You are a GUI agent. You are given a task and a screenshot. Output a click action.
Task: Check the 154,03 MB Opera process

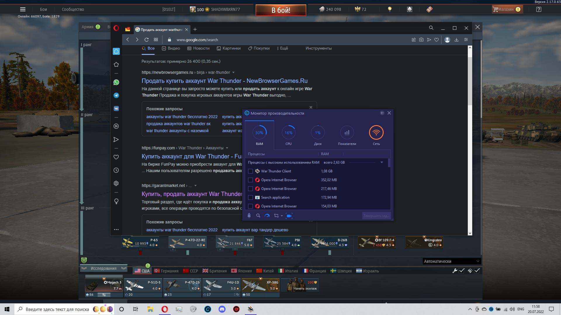click(250, 206)
